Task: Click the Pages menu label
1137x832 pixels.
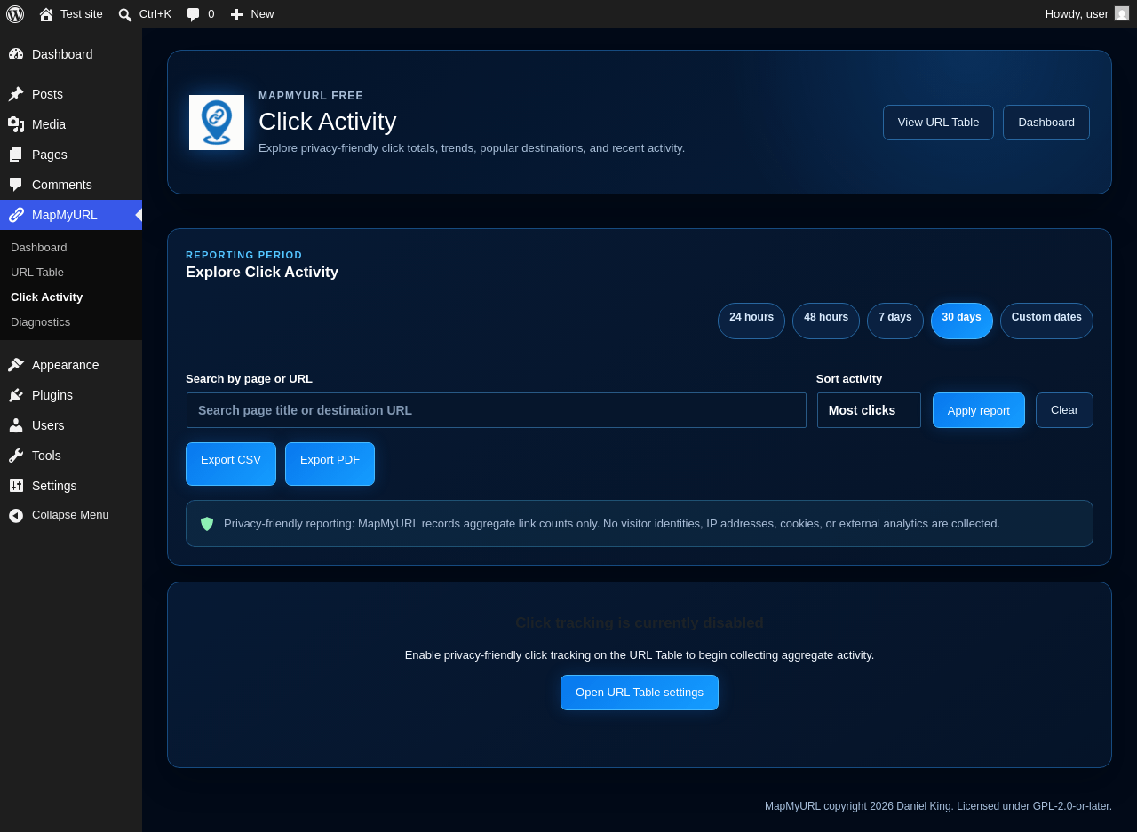Action: pos(50,155)
